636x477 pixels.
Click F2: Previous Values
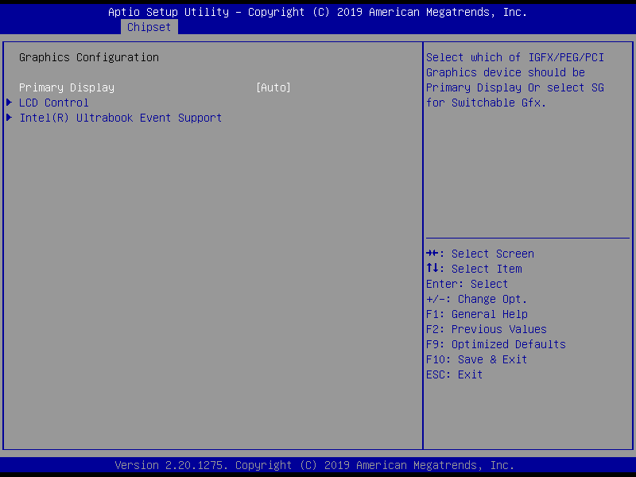tap(486, 329)
